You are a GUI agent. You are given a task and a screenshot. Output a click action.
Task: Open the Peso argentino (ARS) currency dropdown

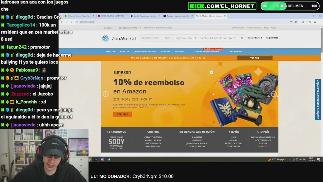coord(129,28)
